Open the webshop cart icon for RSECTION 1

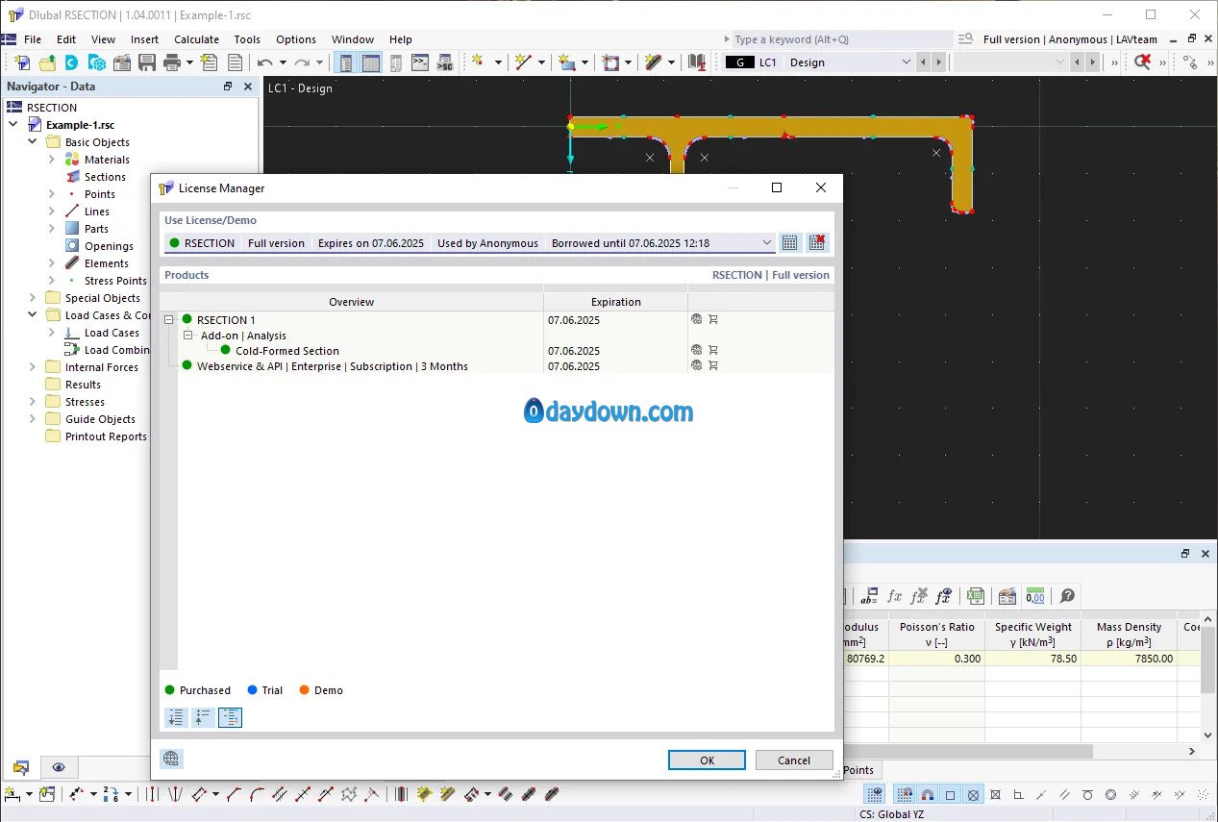[713, 319]
